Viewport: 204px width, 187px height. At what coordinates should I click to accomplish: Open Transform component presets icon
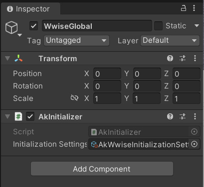(x=183, y=58)
